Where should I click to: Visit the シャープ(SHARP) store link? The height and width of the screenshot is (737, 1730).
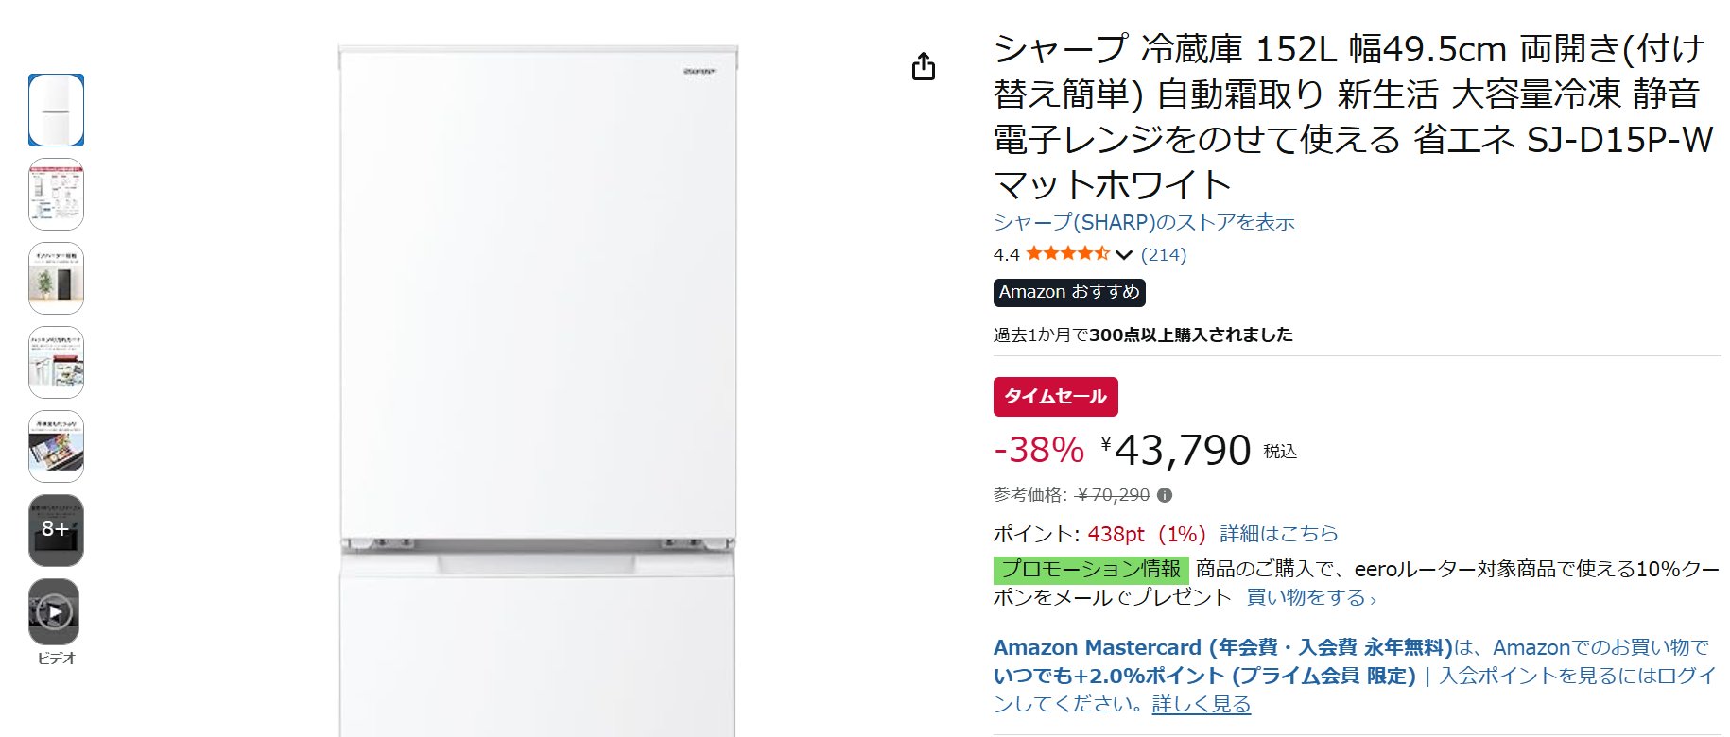click(1144, 223)
